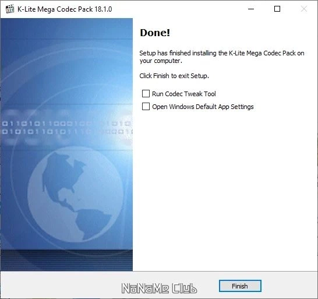Viewport: 318px width, 299px height.
Task: Click the K-Lite installer icon in title bar
Action: (10, 9)
